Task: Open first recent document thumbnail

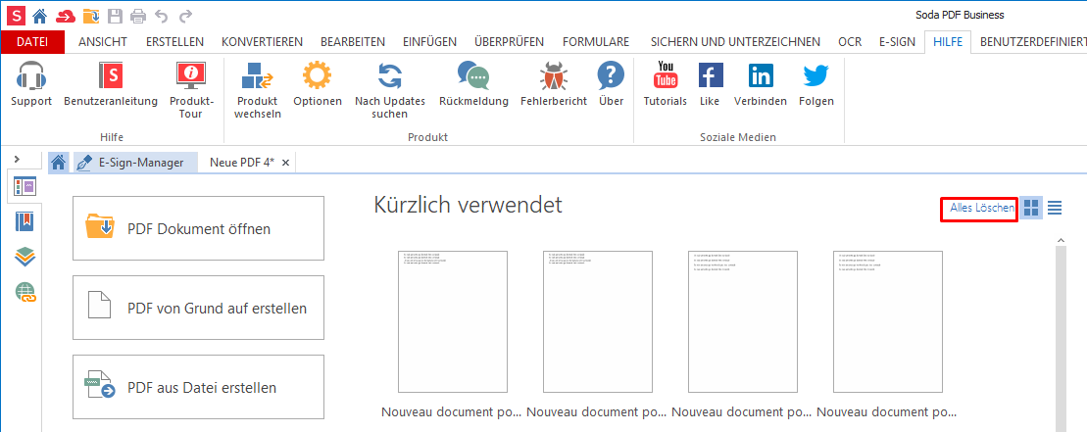Action: pos(453,322)
